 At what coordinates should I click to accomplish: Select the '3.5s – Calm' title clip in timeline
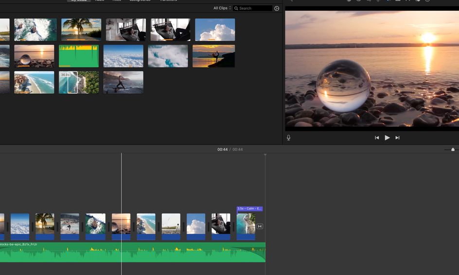[250, 208]
